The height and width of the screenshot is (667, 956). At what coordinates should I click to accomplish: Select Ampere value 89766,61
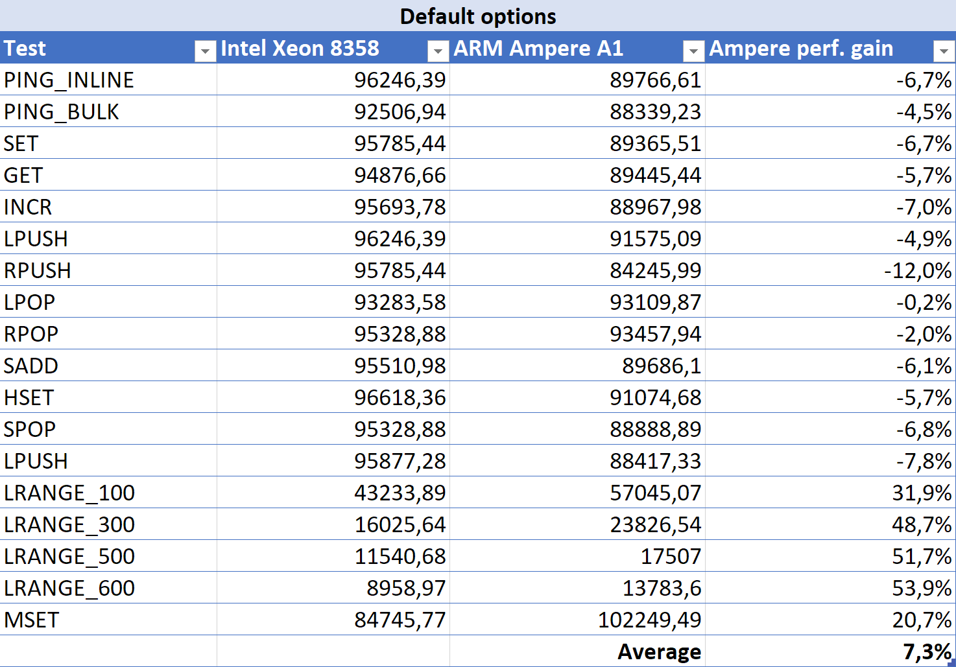point(577,80)
